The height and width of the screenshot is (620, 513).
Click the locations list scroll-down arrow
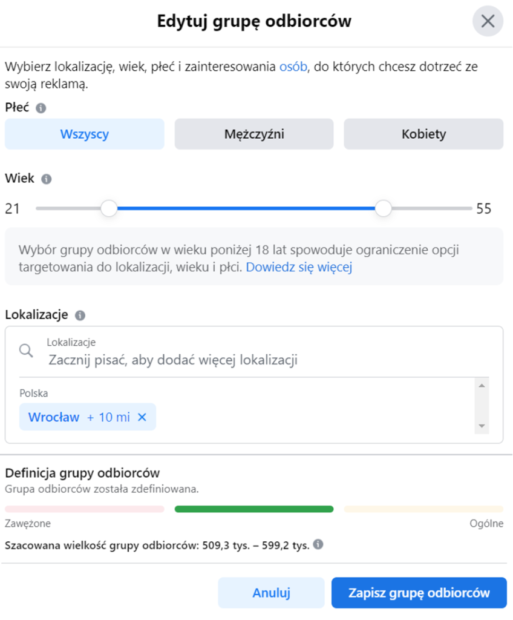482,426
